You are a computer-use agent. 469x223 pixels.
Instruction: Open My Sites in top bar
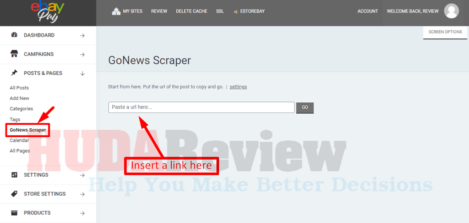tap(132, 11)
